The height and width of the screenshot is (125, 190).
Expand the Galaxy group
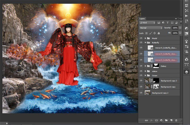pos(145,66)
